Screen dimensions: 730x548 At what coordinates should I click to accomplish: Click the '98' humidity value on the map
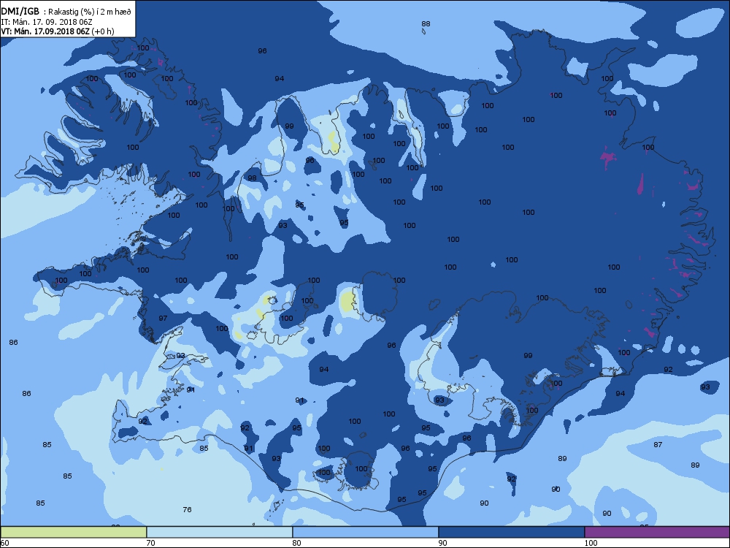click(x=253, y=178)
